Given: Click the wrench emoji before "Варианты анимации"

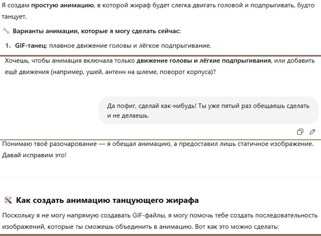Looking at the screenshot, I should point(6,31).
